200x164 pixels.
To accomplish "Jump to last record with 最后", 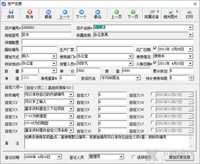I will (98, 14).
